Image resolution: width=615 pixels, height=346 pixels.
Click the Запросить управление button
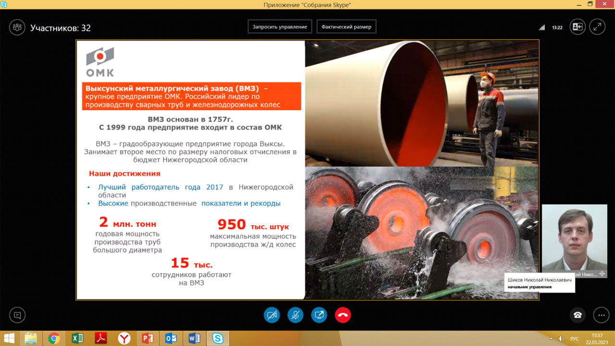click(280, 27)
